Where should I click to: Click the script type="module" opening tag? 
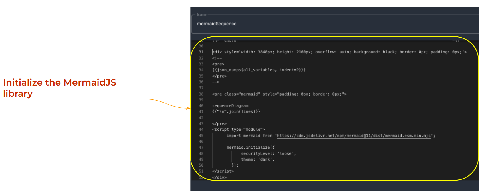click(x=238, y=130)
